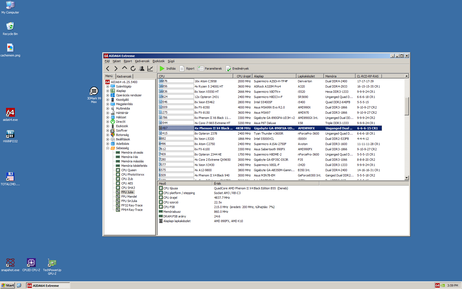Click the results list scrollbar down arrow
The height and width of the screenshot is (289, 462).
[407, 178]
